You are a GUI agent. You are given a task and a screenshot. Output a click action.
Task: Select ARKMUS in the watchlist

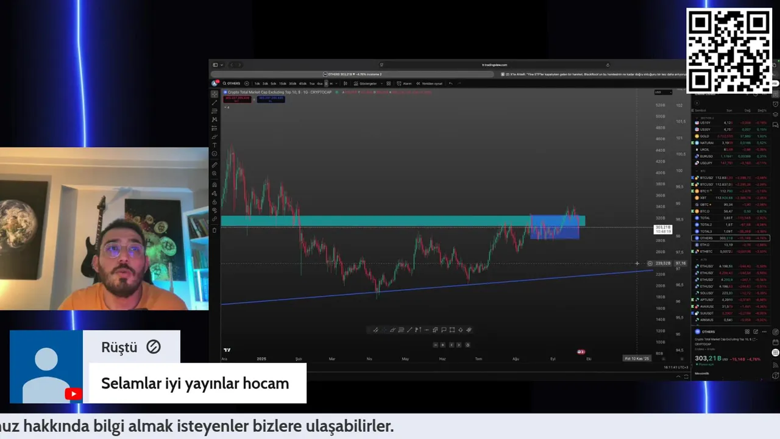pyautogui.click(x=731, y=319)
